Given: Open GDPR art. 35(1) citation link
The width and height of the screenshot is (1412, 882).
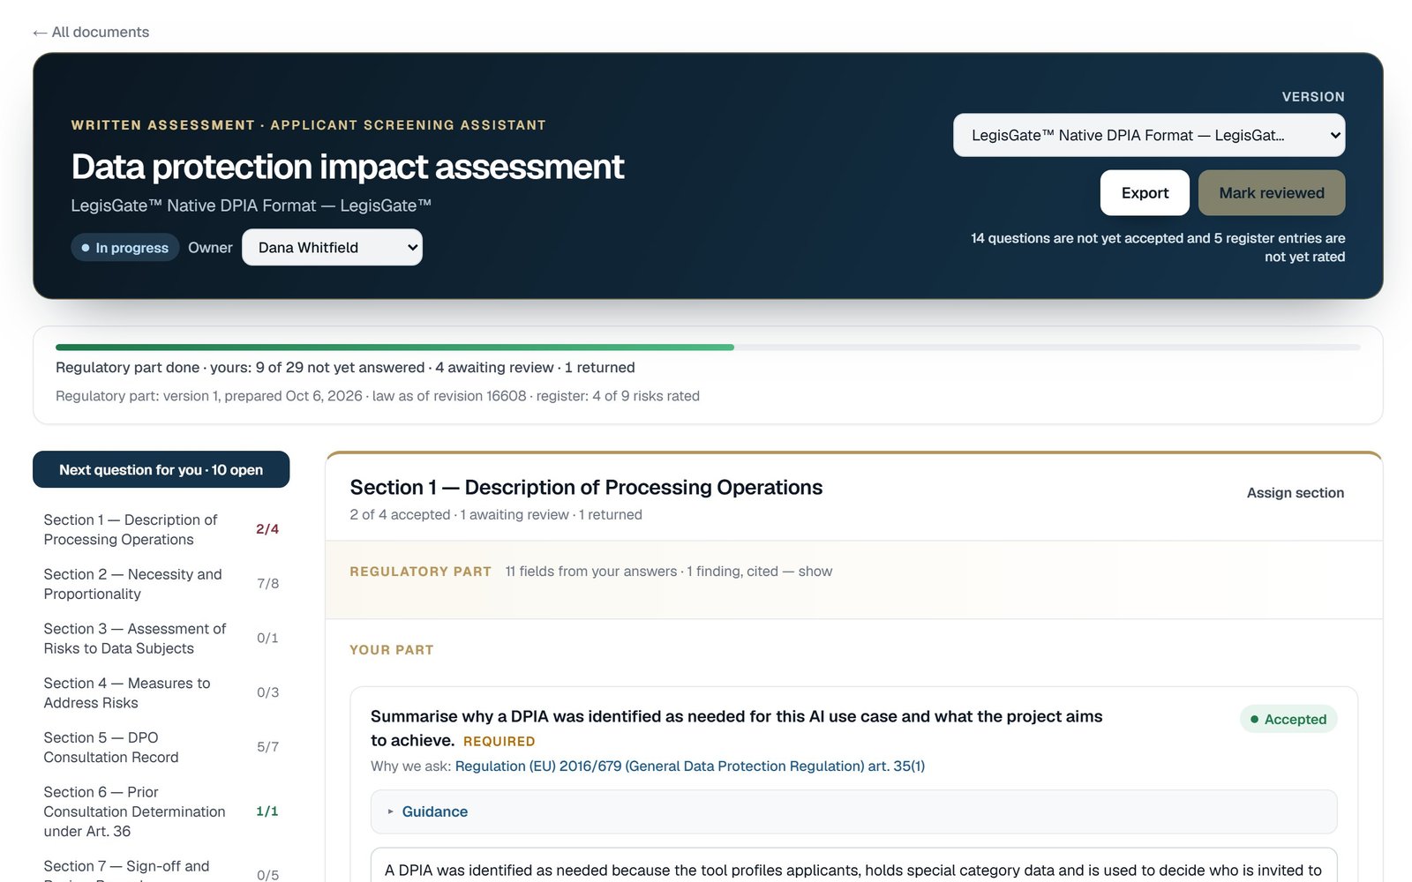Looking at the screenshot, I should (689, 766).
